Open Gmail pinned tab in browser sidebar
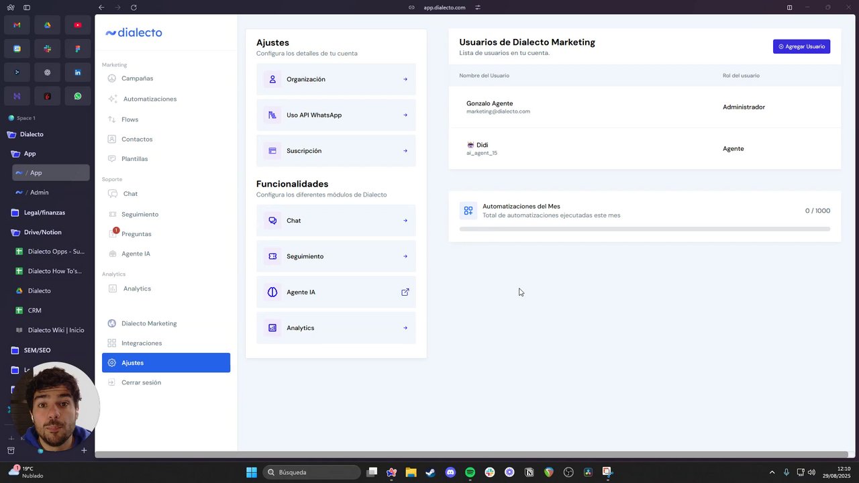The width and height of the screenshot is (859, 483). pyautogui.click(x=17, y=25)
